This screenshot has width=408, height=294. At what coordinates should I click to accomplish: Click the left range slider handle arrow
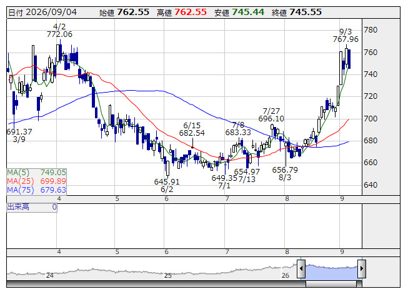[301, 268]
